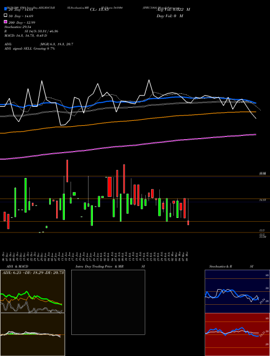Click the RSI 14/5 value line
Image resolution: width=270 pixels, height=356 pixels.
[31, 31]
